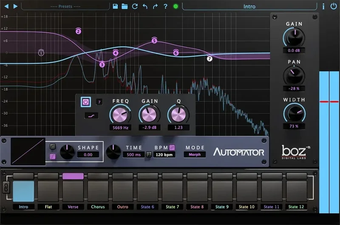Trigger the Outro state pad
Screen dimensions: 340x225
tap(123, 191)
